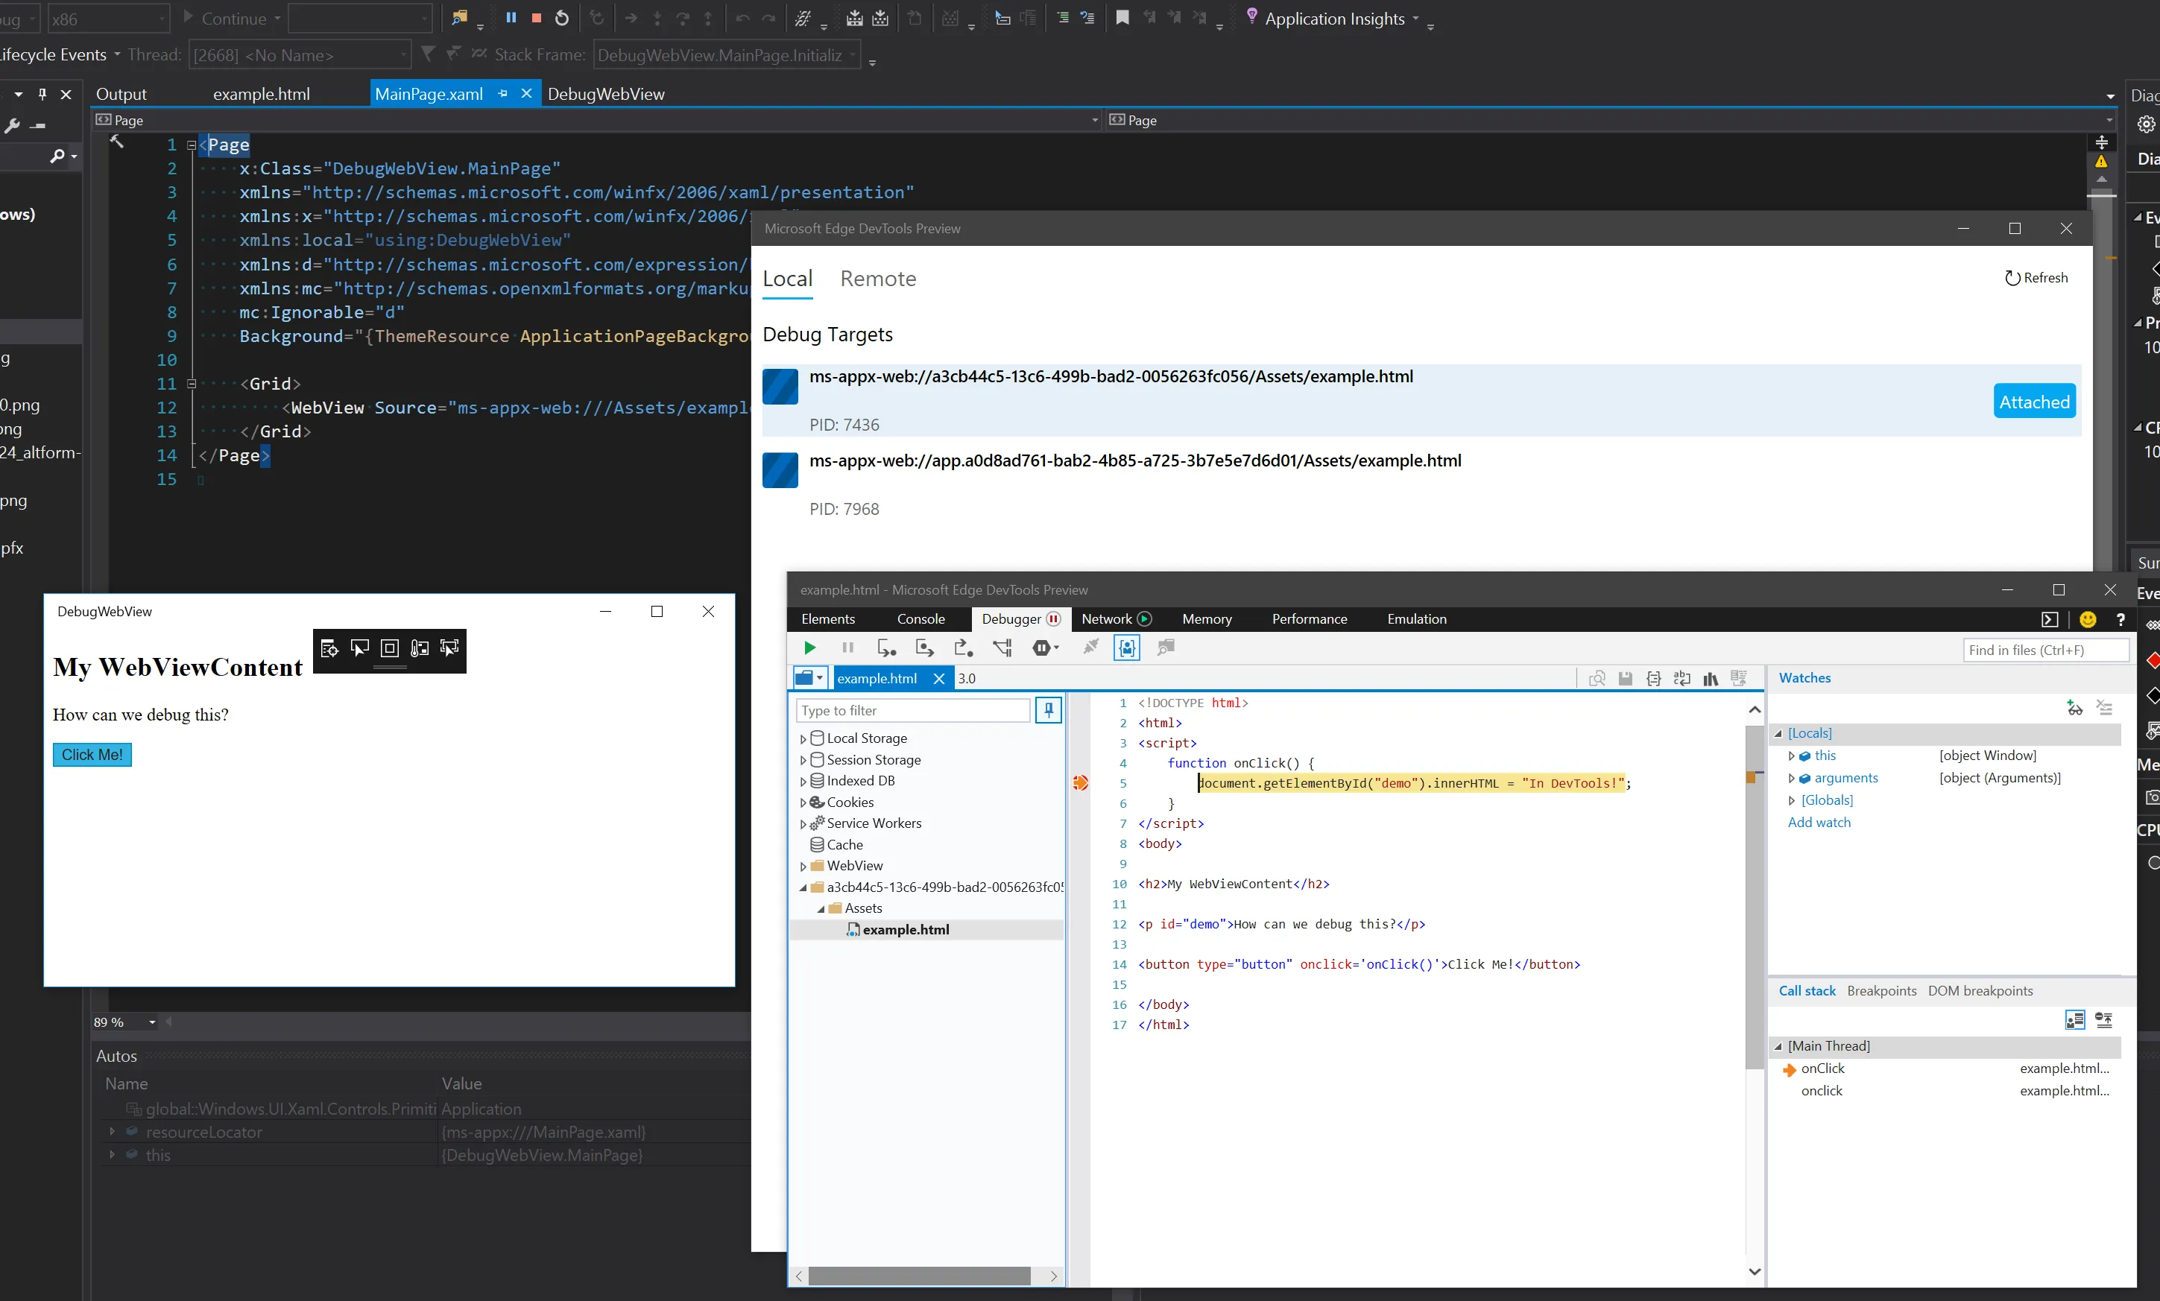2160x1301 pixels.
Task: Click the green Continue arrow in DevTools debugger
Action: 809,648
